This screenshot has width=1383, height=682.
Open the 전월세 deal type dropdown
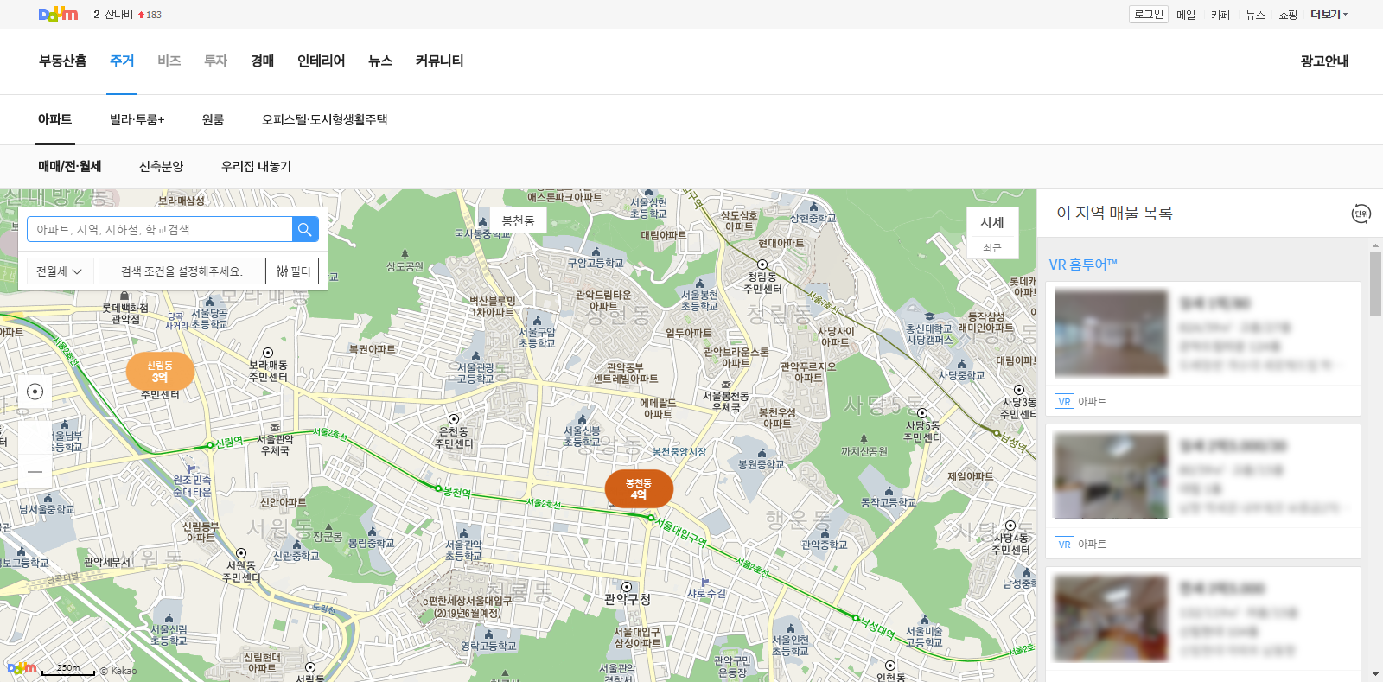click(x=59, y=271)
